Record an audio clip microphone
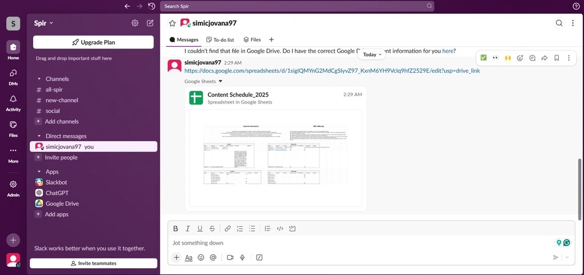584x275 pixels. point(242,257)
